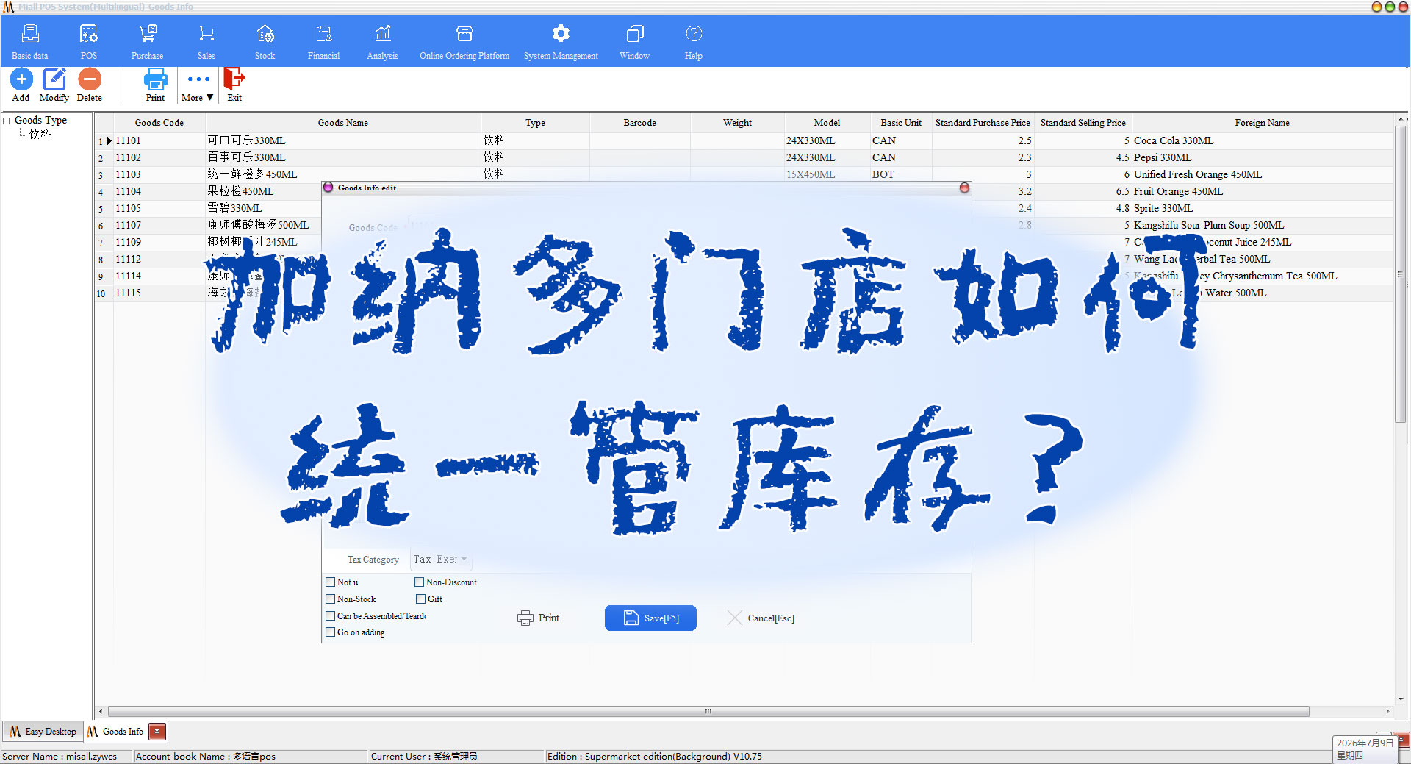Open the More dropdown in toolbar

198,85
